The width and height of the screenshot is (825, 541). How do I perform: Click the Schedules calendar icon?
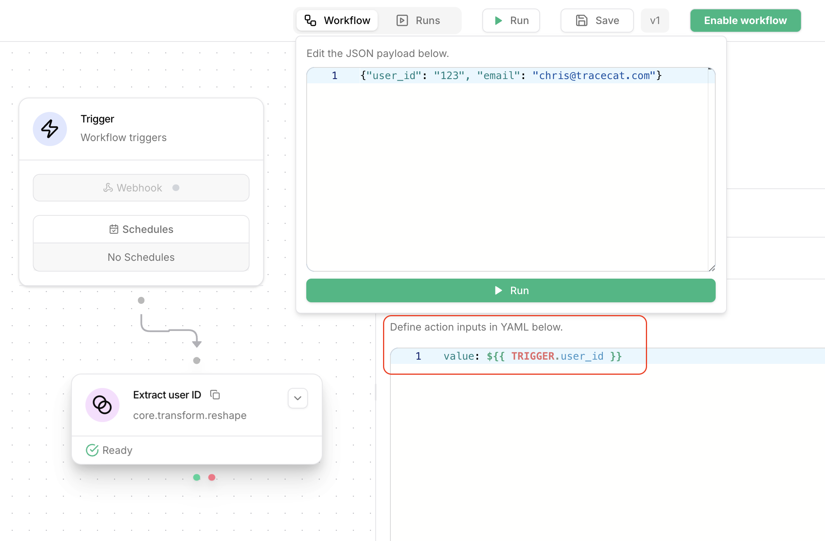coord(114,229)
